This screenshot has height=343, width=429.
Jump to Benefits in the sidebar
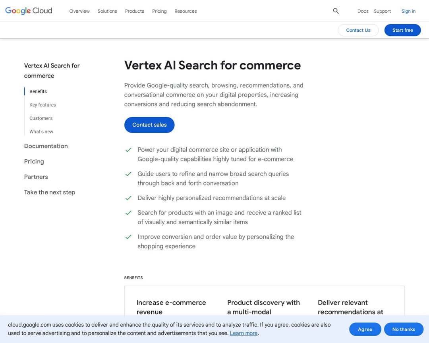(x=38, y=91)
